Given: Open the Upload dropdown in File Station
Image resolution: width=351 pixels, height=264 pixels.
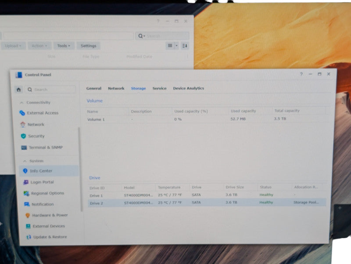Looking at the screenshot, I should [x=13, y=46].
